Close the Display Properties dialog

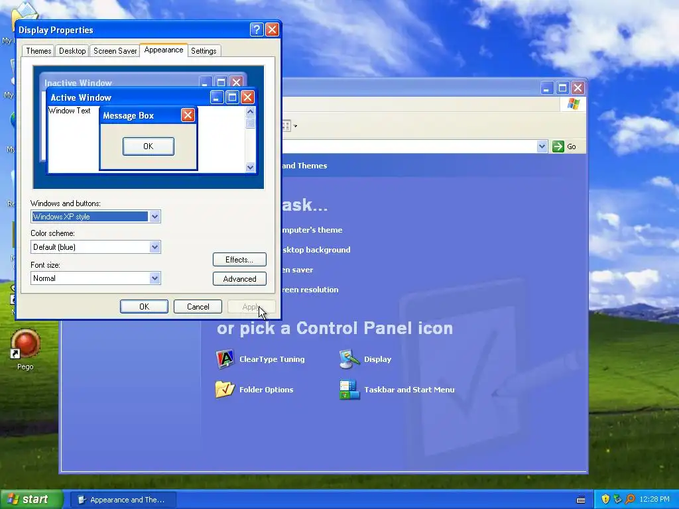click(272, 29)
